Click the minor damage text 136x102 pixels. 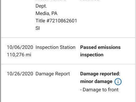(x=96, y=82)
